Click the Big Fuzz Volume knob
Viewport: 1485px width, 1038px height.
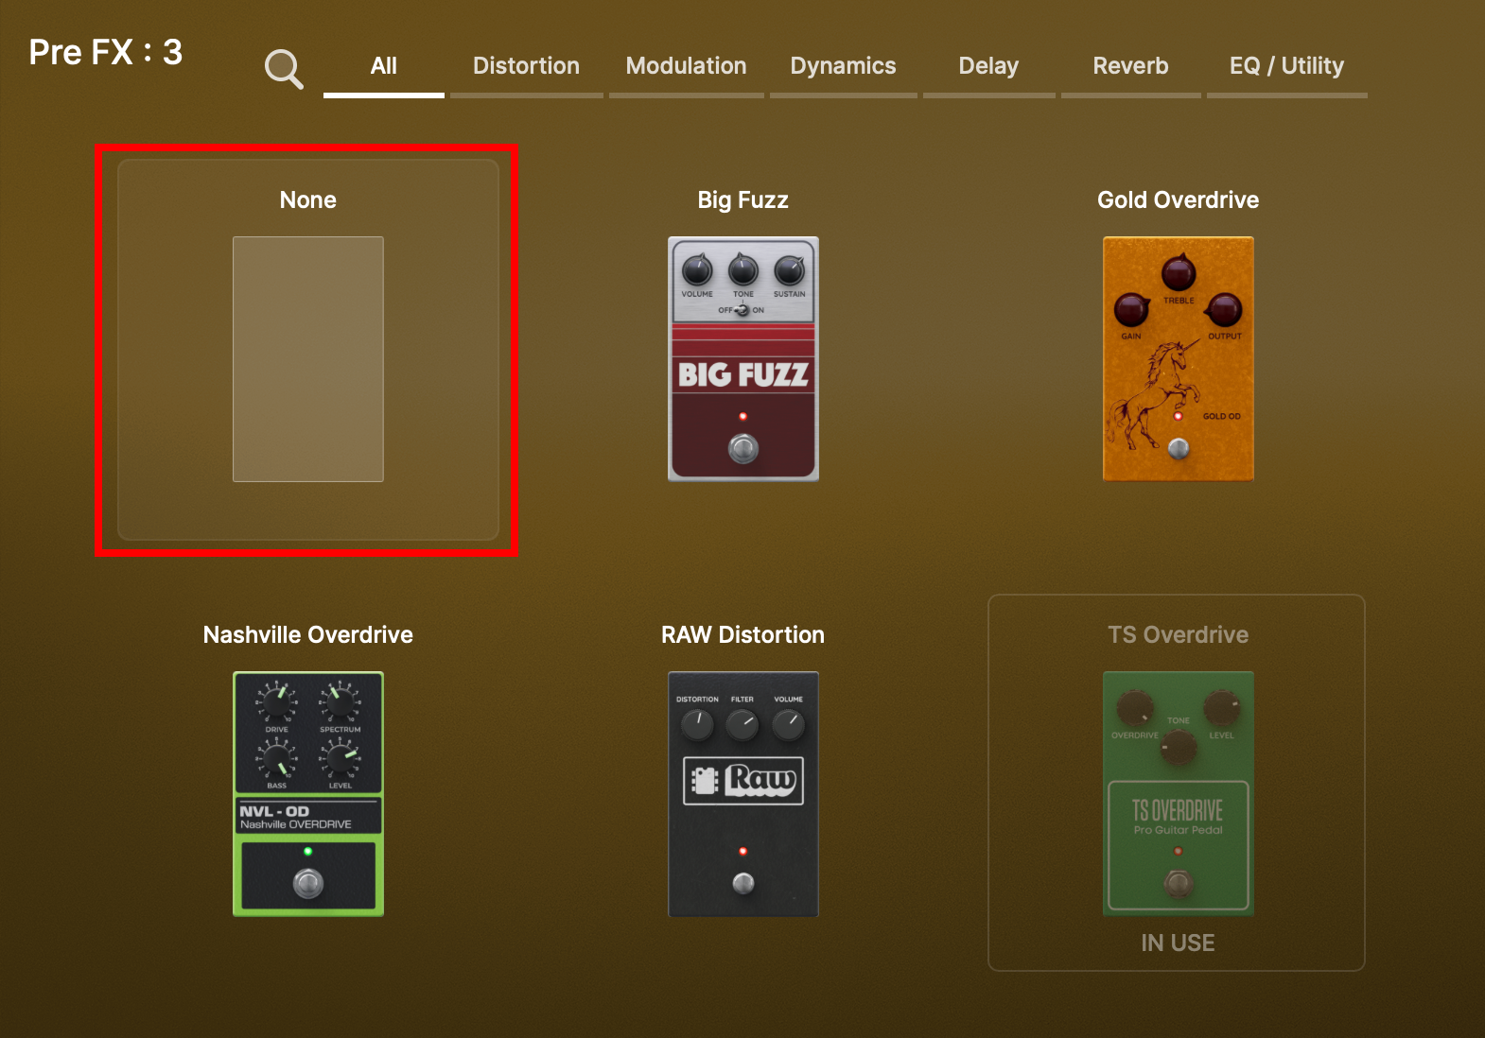(x=697, y=270)
